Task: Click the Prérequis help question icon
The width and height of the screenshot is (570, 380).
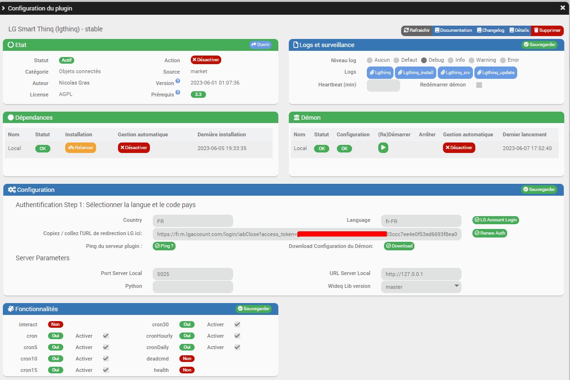Action: coord(178,92)
